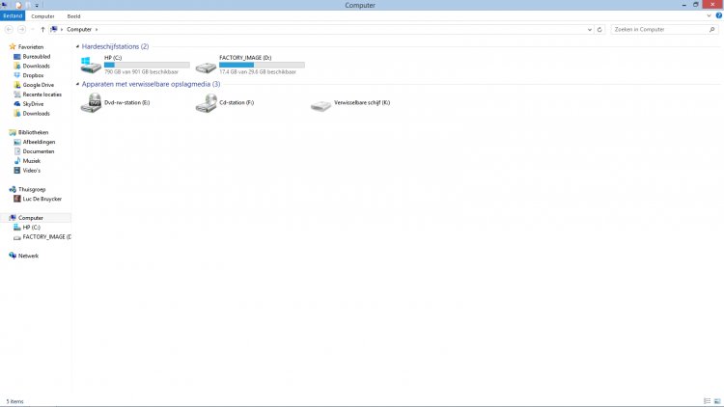Refresh the Computer view
Image resolution: width=724 pixels, height=407 pixels.
[x=599, y=29]
